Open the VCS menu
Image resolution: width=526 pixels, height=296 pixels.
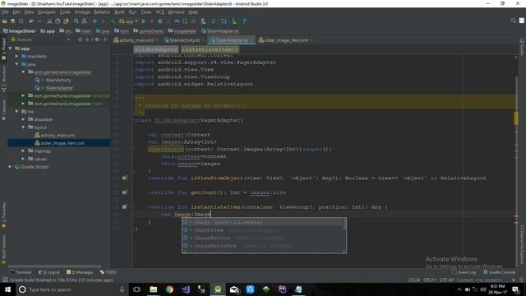[x=159, y=12]
